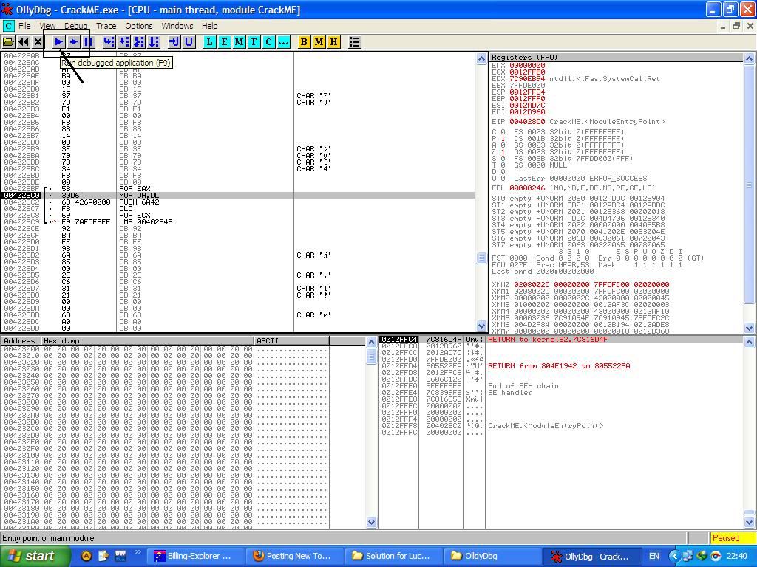Click the Step into toolbar icon
757x567 pixels.
click(109, 42)
